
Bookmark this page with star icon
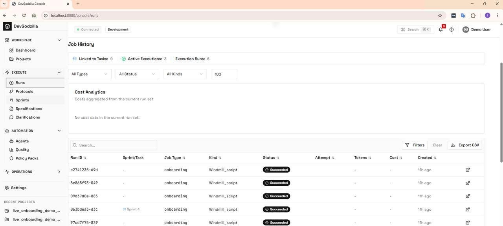(440, 16)
